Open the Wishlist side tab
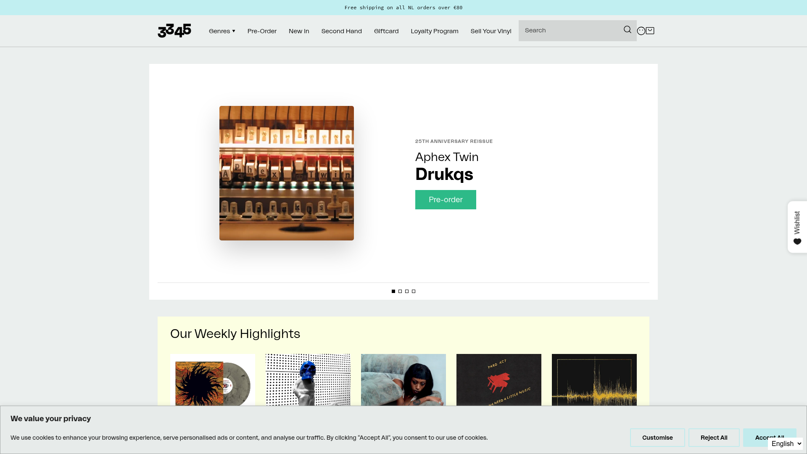 click(x=797, y=227)
